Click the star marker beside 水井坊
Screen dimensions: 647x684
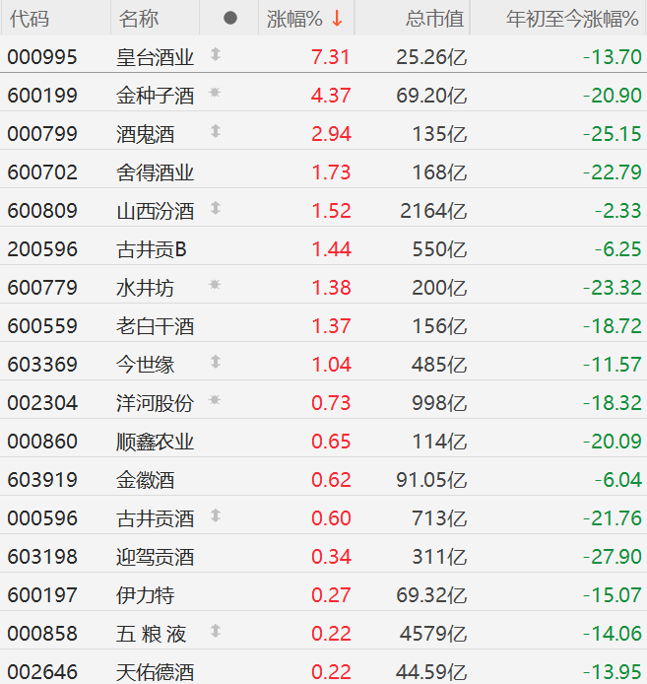215,285
